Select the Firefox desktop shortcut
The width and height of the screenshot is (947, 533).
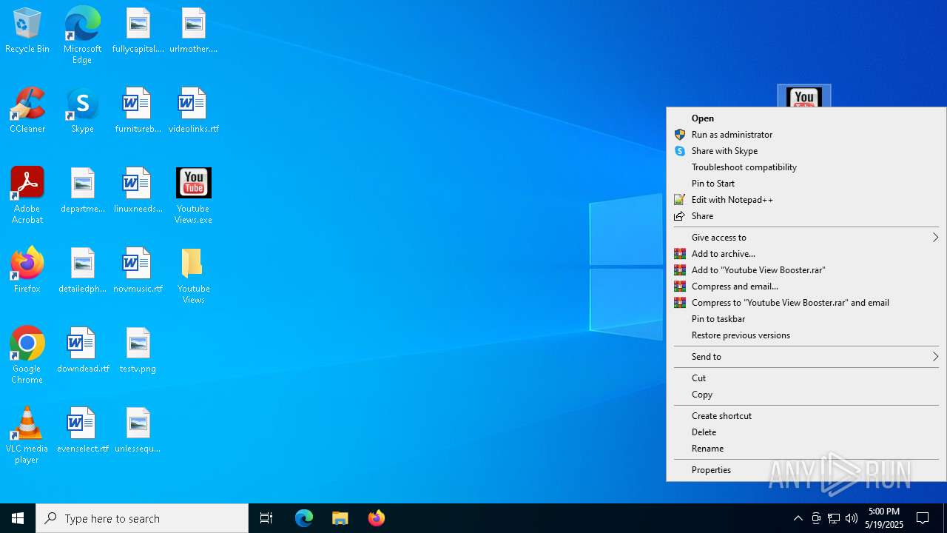pos(27,271)
